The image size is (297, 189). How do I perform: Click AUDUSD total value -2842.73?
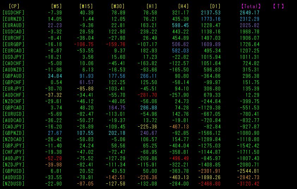tap(248, 177)
